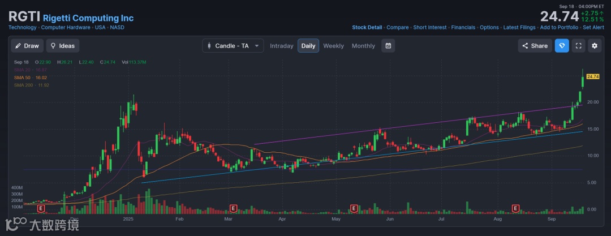Viewport: 611px width, 236px height.
Task: Click the yellow 24.74 price tag on axis
Action: pyautogui.click(x=593, y=76)
